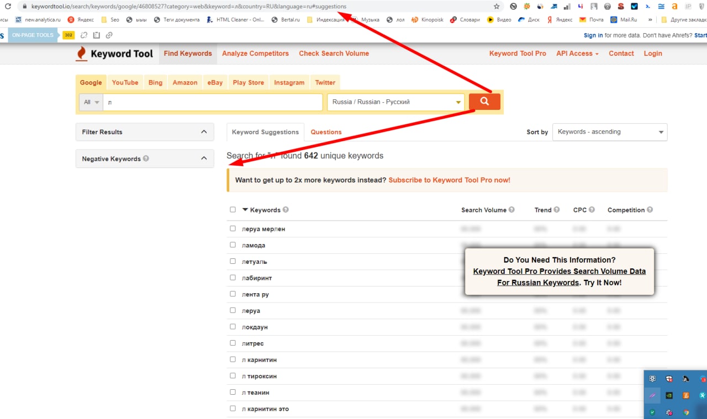The image size is (707, 419).
Task: Check the box for 'летуаль'
Action: pyautogui.click(x=233, y=261)
